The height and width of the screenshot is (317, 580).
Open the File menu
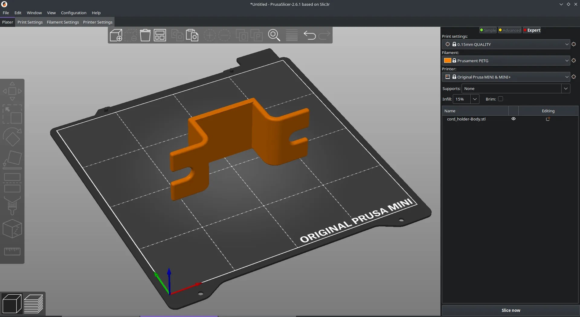6,13
